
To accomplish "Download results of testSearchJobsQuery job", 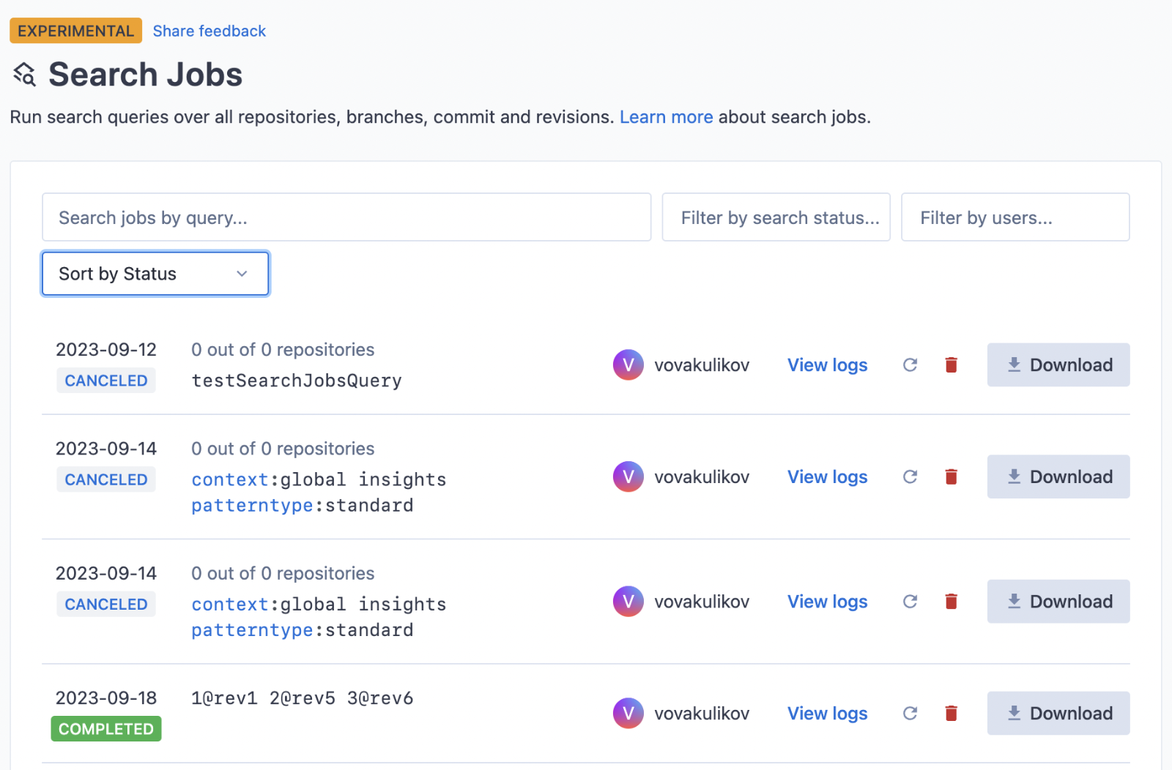I will [1058, 365].
